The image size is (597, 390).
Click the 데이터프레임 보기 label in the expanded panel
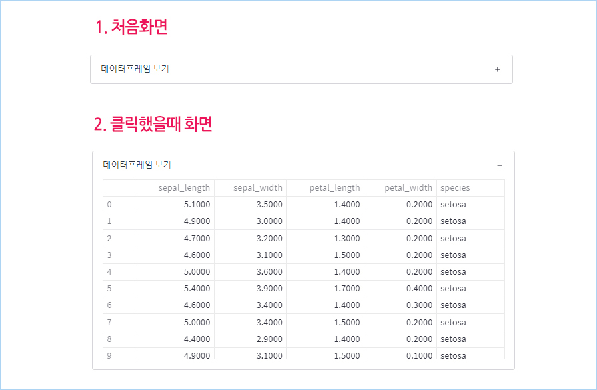[137, 165]
